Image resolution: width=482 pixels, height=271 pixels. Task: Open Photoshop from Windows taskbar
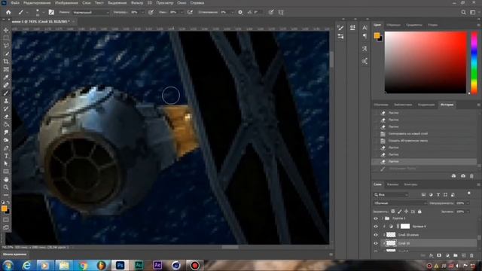(x=120, y=265)
